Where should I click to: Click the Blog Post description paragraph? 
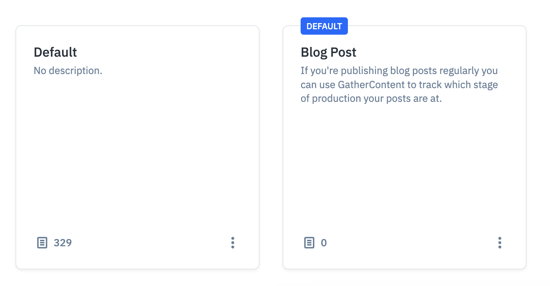point(399,84)
